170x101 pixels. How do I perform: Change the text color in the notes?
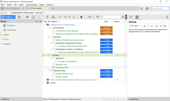(x=152, y=26)
